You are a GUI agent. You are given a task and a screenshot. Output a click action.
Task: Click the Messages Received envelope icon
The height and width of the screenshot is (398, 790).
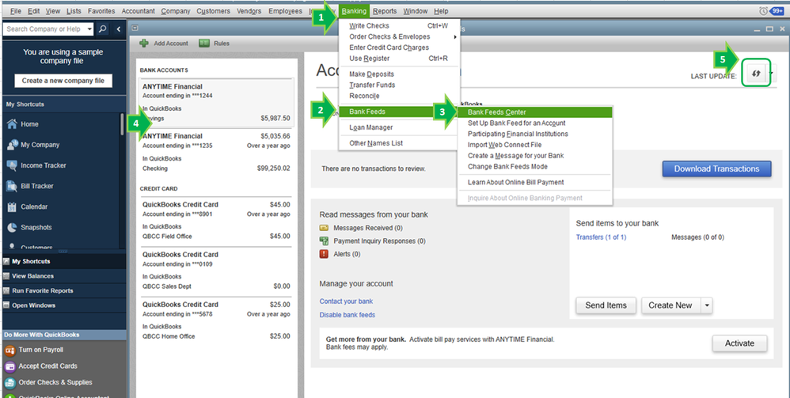click(324, 228)
